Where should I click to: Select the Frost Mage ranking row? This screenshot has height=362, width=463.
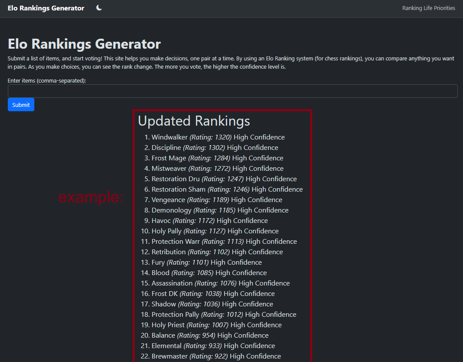tap(214, 158)
